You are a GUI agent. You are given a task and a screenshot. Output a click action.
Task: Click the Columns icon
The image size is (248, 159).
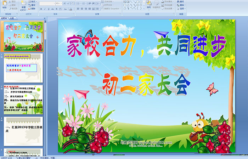(x=98, y=9)
